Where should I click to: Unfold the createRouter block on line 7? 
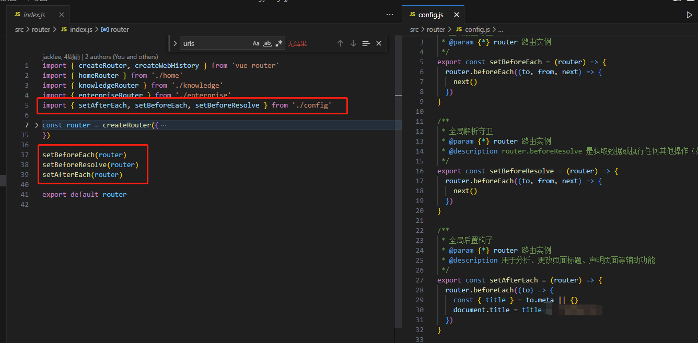pos(36,125)
